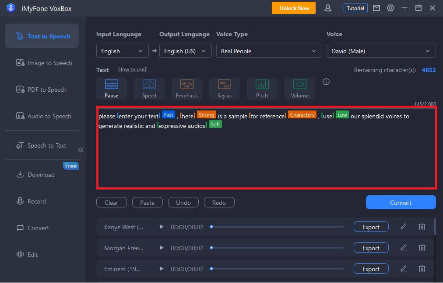Click the Soft volume tag
This screenshot has width=443, height=283.
click(x=215, y=124)
